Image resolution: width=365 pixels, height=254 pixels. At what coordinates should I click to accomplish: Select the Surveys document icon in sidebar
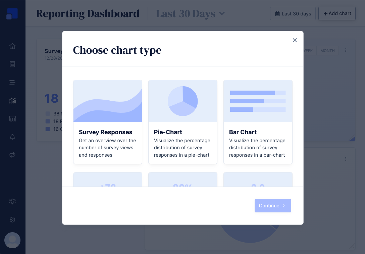pos(12,64)
